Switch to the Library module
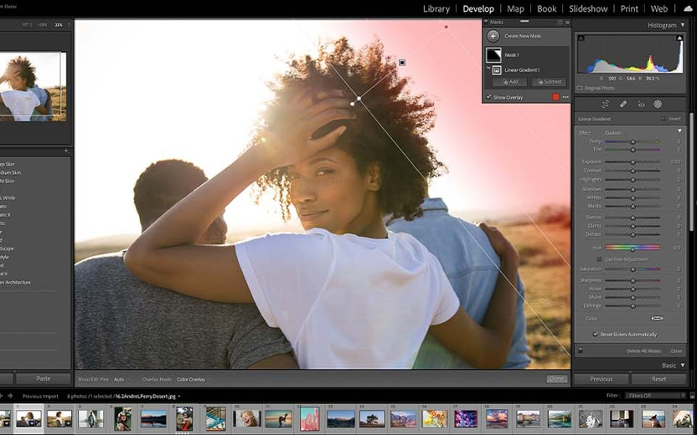The width and height of the screenshot is (697, 435). click(436, 9)
